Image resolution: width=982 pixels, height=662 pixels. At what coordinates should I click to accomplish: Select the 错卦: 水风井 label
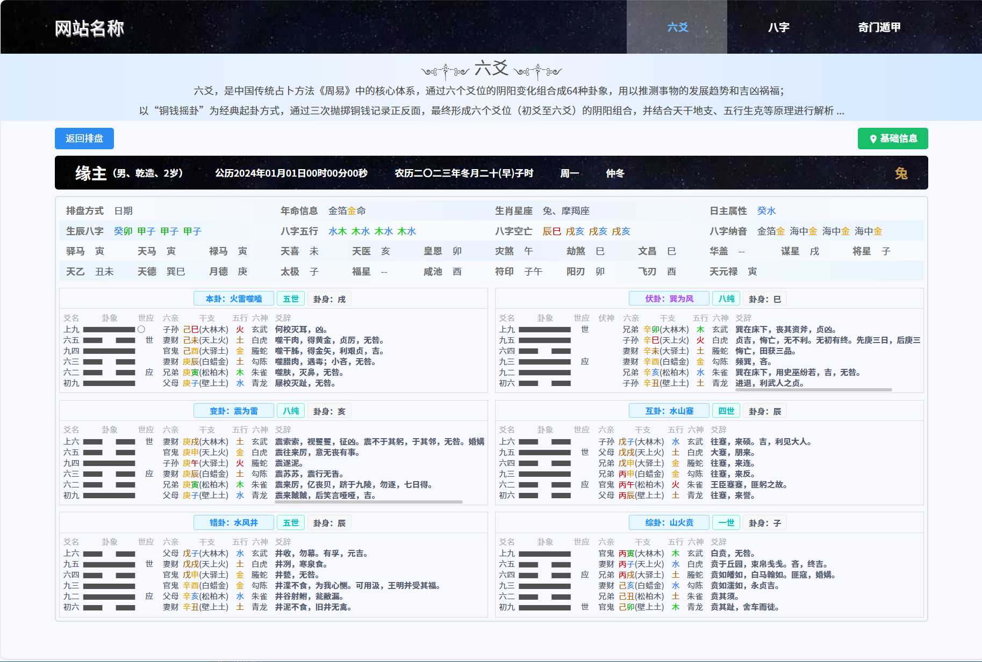233,522
